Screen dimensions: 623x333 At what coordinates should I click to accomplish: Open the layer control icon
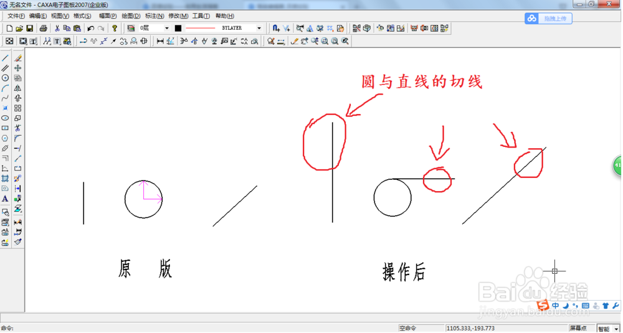click(131, 28)
